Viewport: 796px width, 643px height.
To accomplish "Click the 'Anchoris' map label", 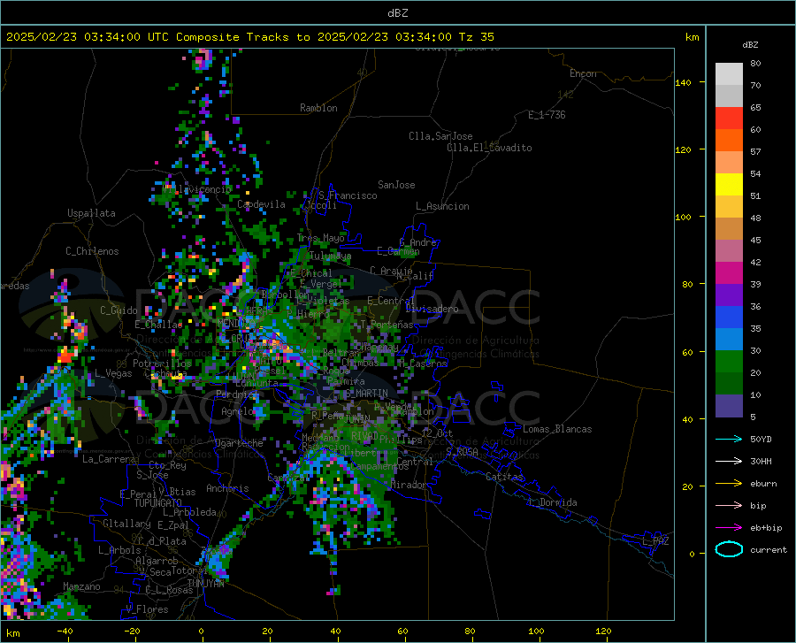I will point(227,488).
